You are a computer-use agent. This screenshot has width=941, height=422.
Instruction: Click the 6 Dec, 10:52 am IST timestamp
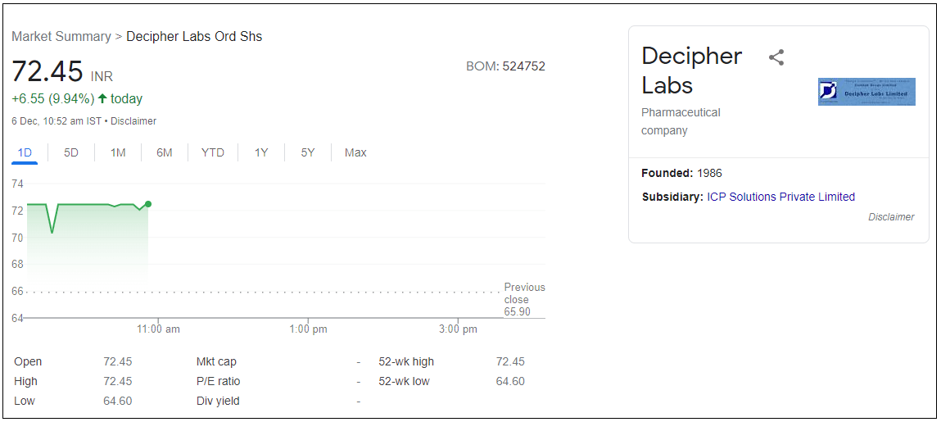click(x=57, y=121)
